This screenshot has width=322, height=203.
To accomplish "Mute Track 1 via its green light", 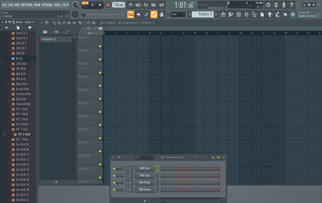I will coord(100,46).
